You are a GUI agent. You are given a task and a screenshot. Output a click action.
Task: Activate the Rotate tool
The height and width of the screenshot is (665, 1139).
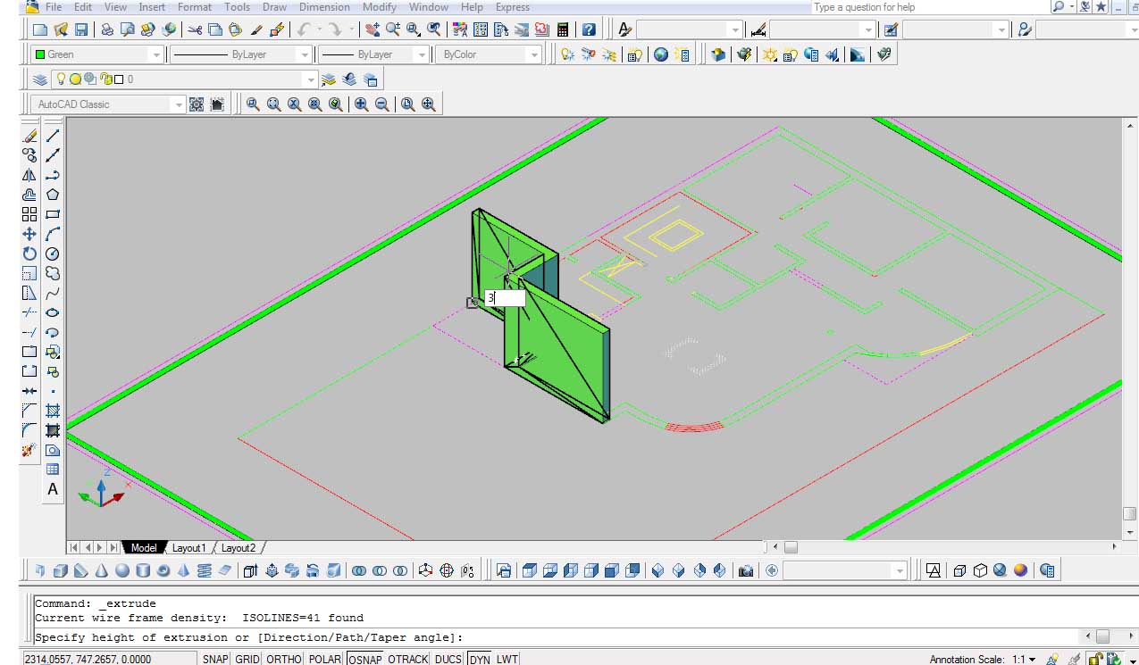[29, 254]
